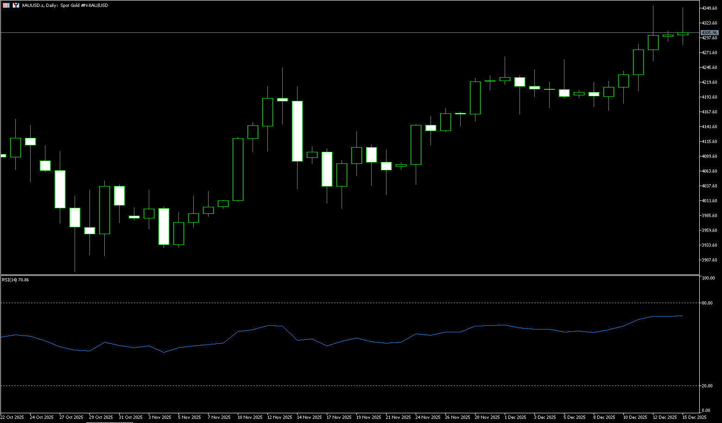Open the Depth of Market icon
Viewport: 722px width, 423px height.
coord(16,6)
